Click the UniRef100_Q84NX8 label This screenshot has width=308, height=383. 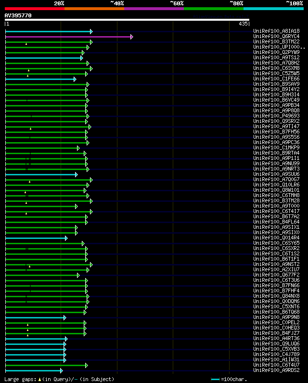[x=276, y=296]
